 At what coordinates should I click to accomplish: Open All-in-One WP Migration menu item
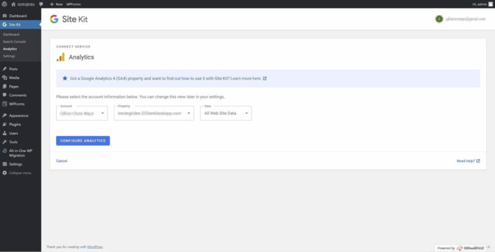tap(21, 153)
